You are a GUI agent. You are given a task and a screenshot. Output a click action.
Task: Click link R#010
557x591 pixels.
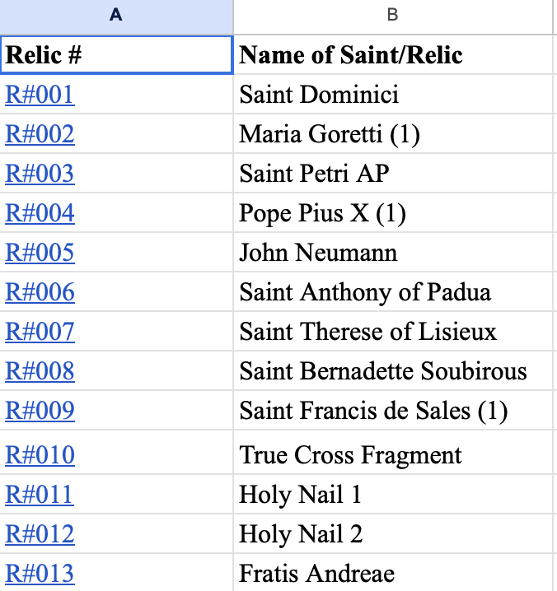[x=40, y=455]
